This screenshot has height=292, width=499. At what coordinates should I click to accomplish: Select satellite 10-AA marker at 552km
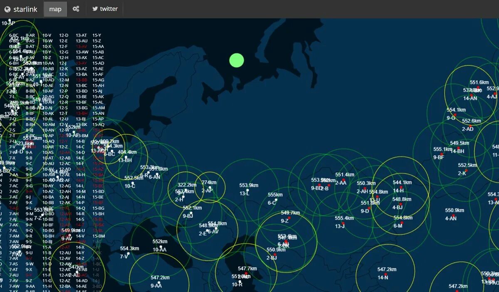point(161,247)
